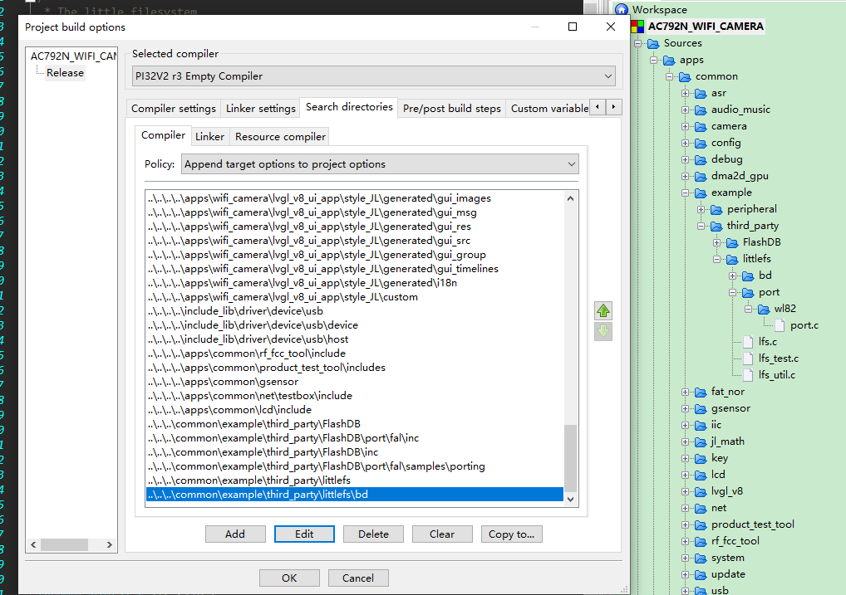Image resolution: width=846 pixels, height=595 pixels.
Task: Select the Resource compiler sub-tab
Action: (280, 137)
